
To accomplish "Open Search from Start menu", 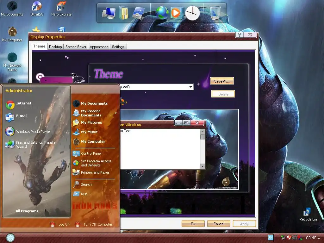I will pos(82,184).
